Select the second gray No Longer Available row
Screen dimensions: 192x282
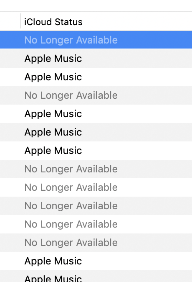click(96, 169)
